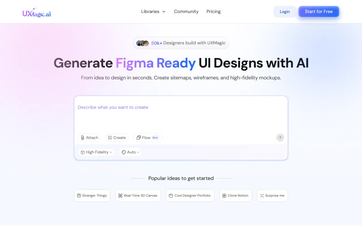Click the Start for Free button

(x=319, y=12)
